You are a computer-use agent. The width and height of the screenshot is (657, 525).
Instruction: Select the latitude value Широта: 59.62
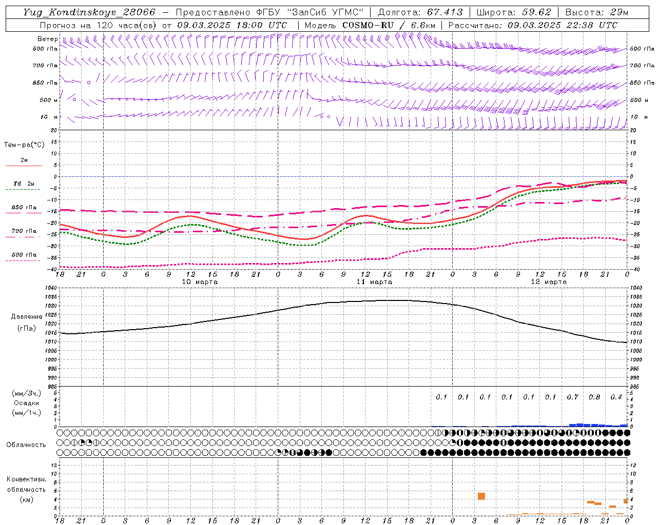point(514,12)
